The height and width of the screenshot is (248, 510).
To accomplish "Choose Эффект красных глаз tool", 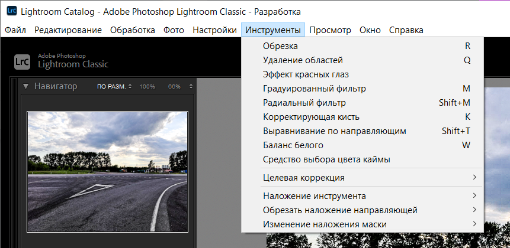I will tap(306, 74).
